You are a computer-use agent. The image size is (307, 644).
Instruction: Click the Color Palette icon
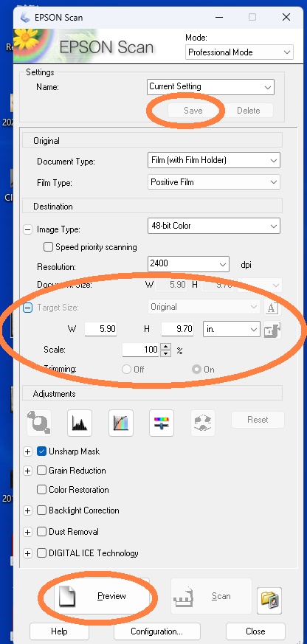[x=203, y=423]
